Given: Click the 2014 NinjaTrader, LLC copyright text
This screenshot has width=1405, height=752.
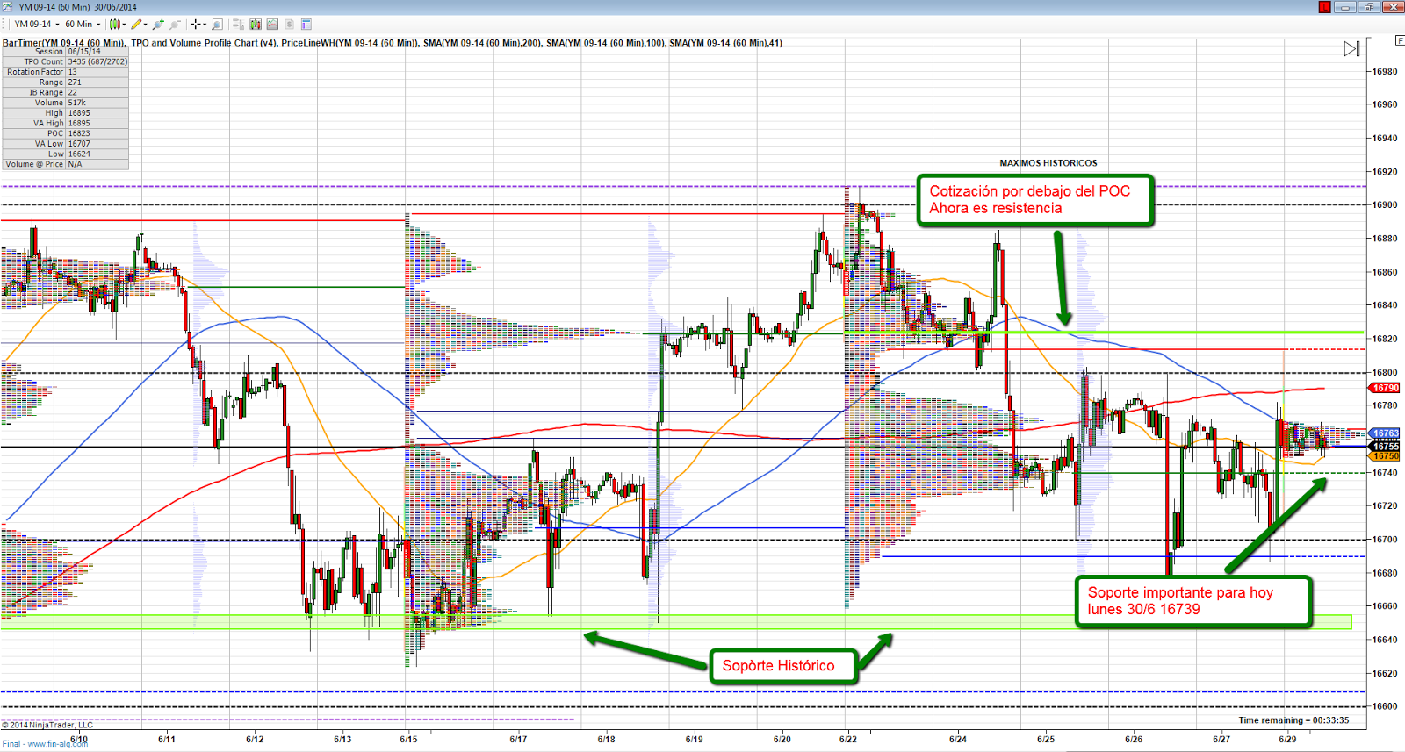Looking at the screenshot, I should coord(47,725).
